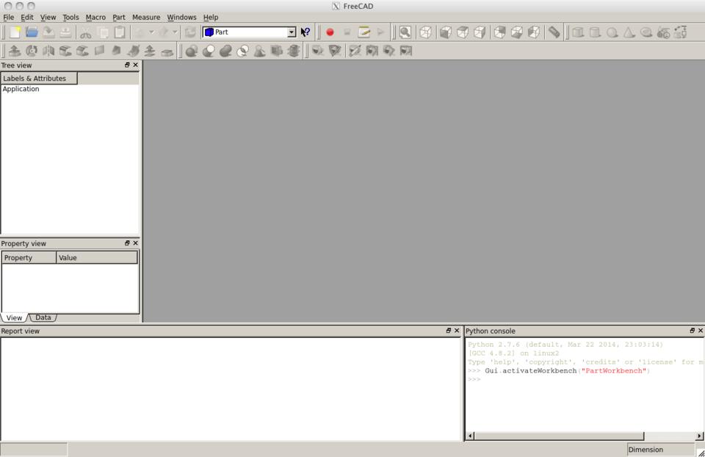
Task: Toggle floating for the Report view panel
Action: point(449,331)
